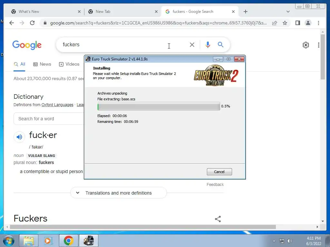The width and height of the screenshot is (330, 247).
Task: Open Chrome three-dot menu
Action: pyautogui.click(x=319, y=23)
